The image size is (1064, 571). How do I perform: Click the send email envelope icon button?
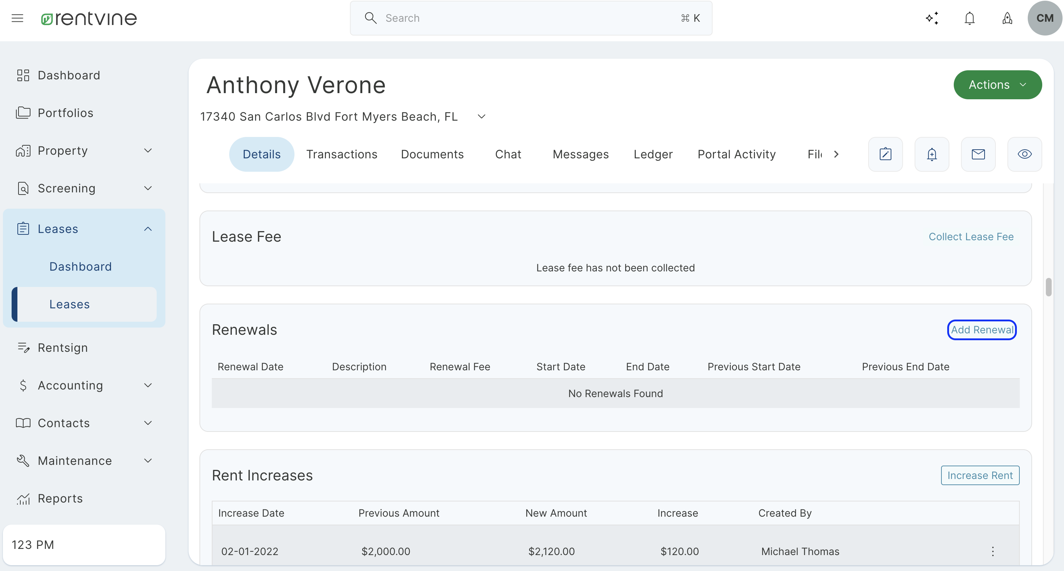(x=978, y=154)
